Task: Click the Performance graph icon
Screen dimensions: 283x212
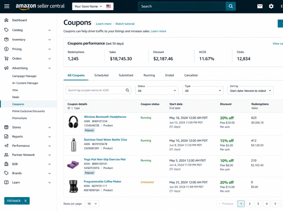Action: click(x=6, y=146)
